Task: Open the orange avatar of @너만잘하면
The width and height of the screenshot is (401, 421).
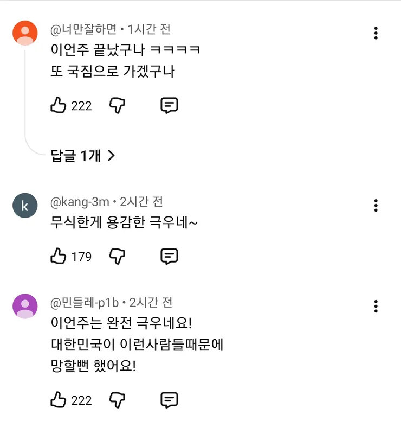Action: (x=25, y=34)
